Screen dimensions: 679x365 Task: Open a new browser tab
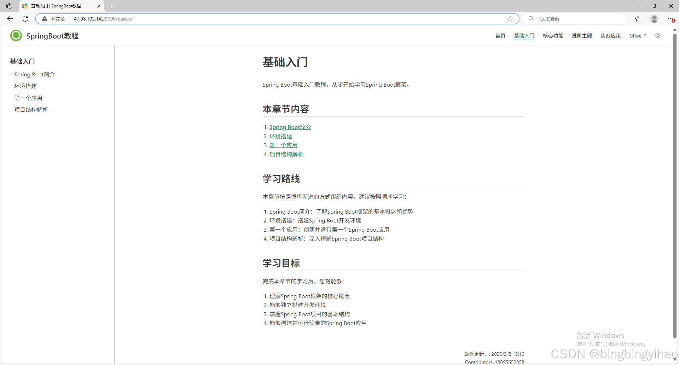pos(112,6)
